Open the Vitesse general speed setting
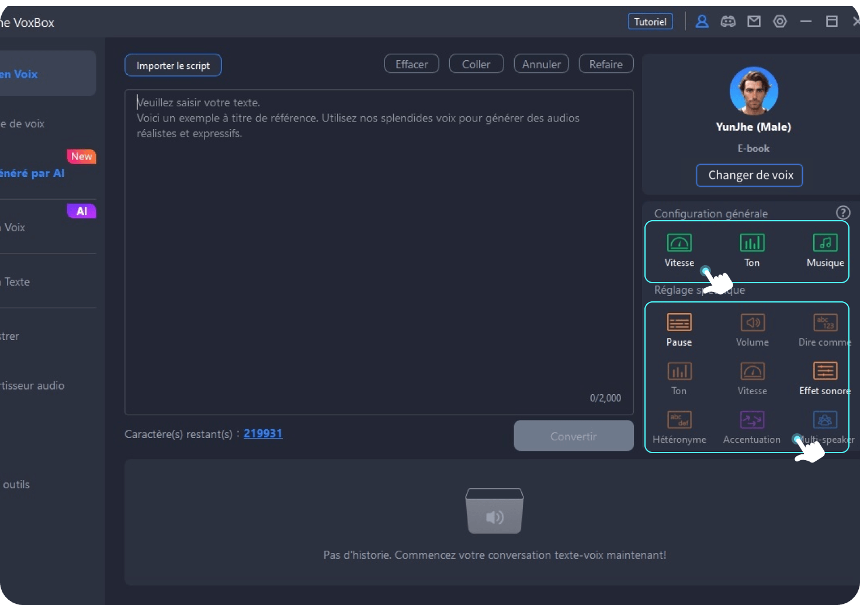Viewport: 860px width, 605px height. (x=679, y=244)
